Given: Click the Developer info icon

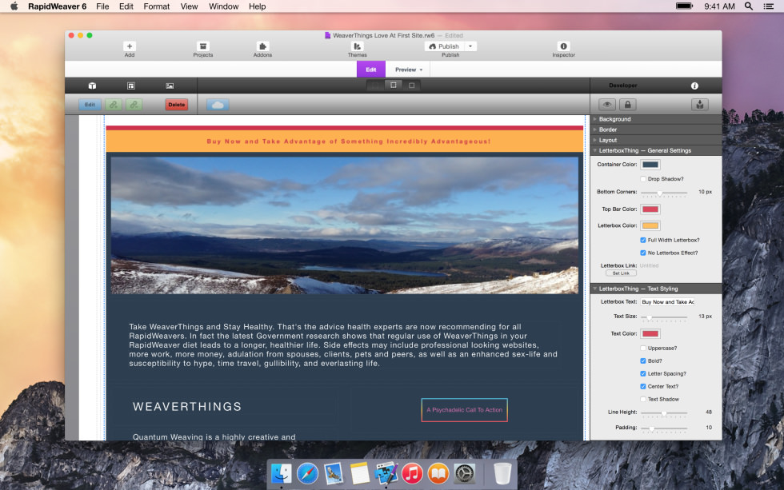Looking at the screenshot, I should pyautogui.click(x=694, y=86).
